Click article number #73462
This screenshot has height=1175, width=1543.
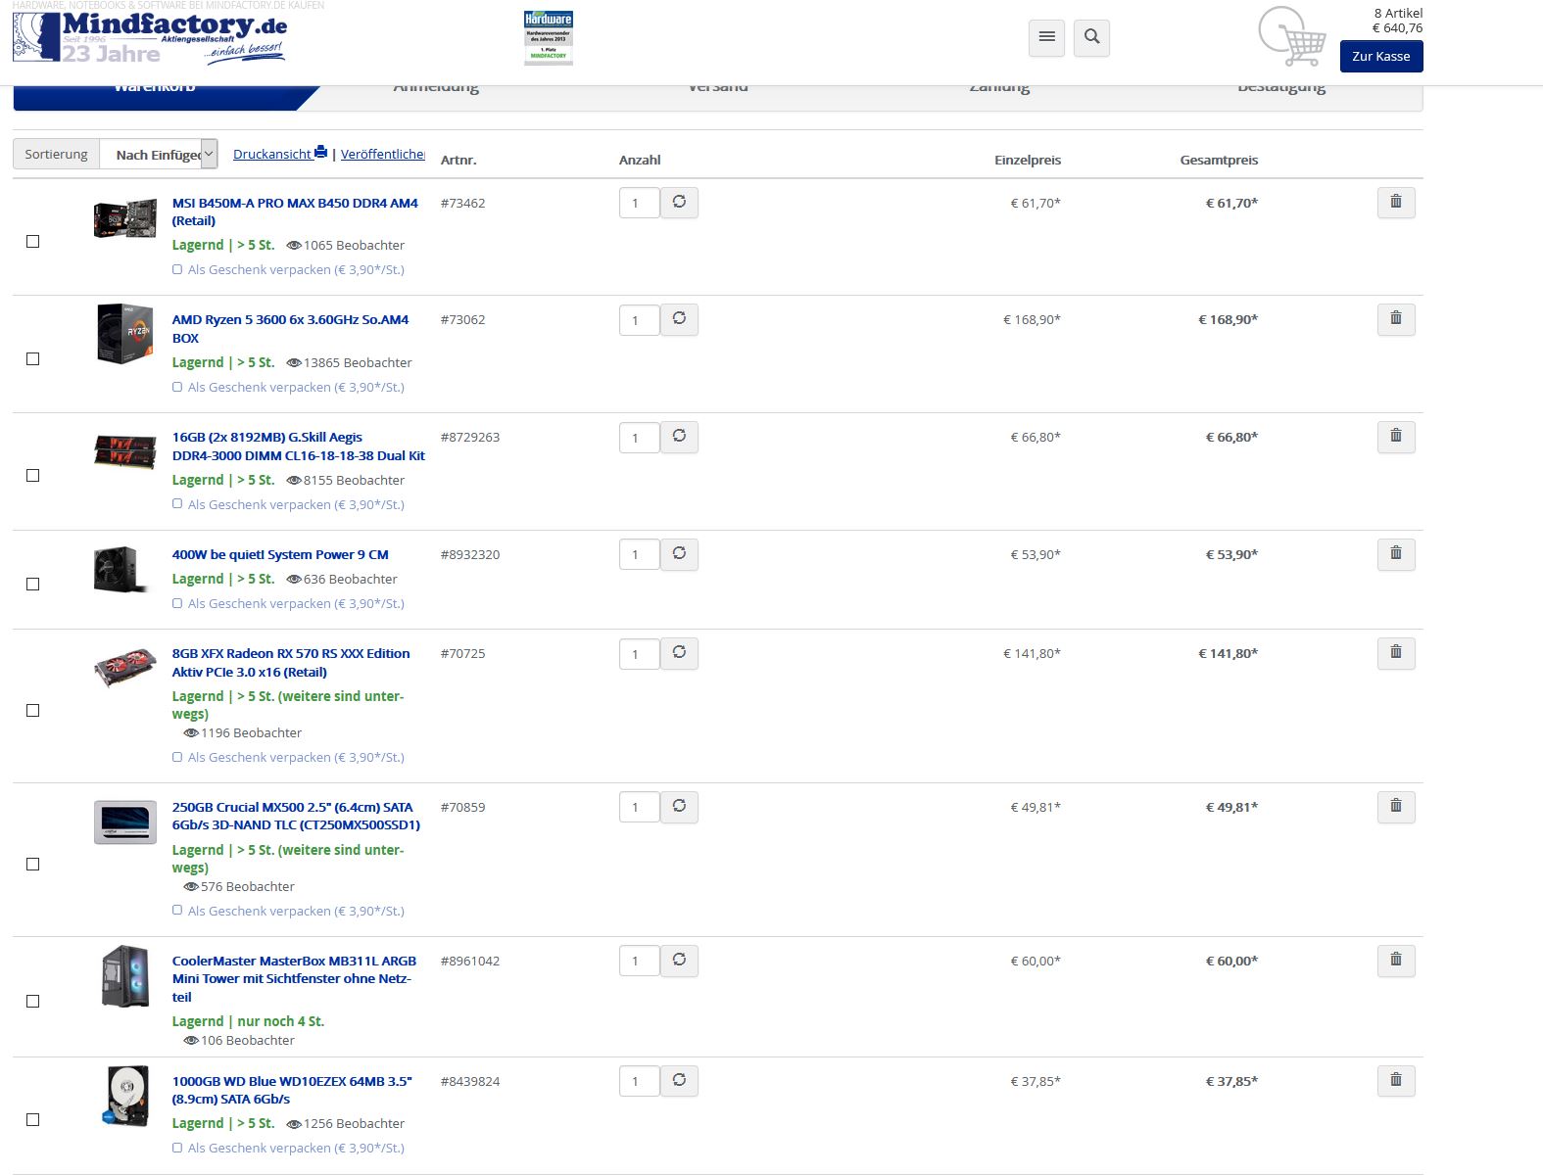click(462, 203)
